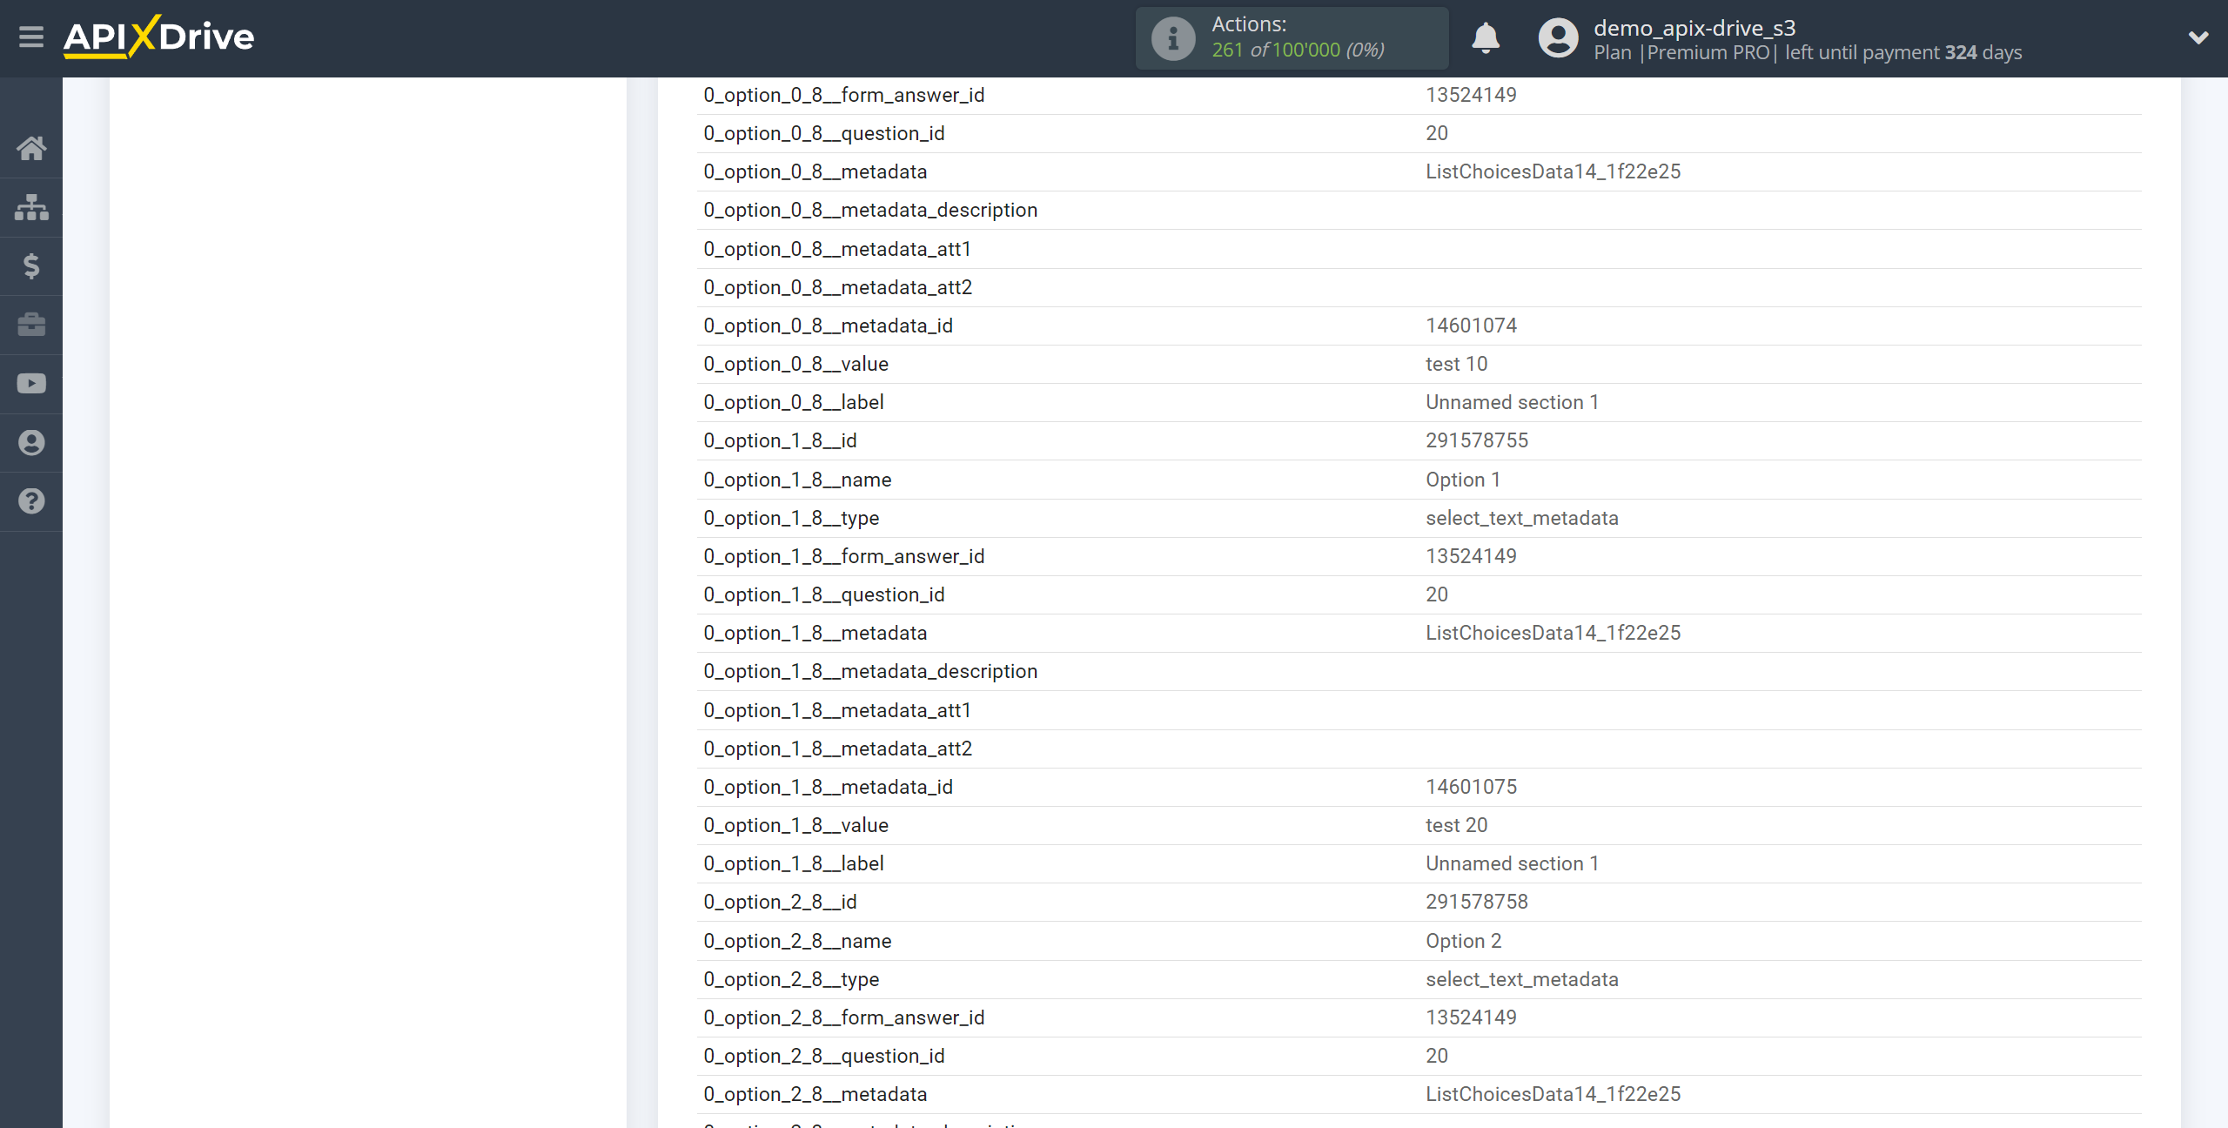Open the video tutorials YouTube icon
This screenshot has height=1128, width=2228.
pos(31,384)
